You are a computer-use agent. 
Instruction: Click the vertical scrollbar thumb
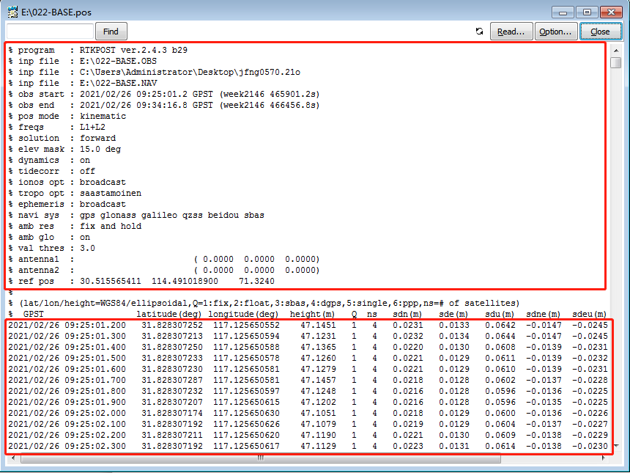(616, 63)
